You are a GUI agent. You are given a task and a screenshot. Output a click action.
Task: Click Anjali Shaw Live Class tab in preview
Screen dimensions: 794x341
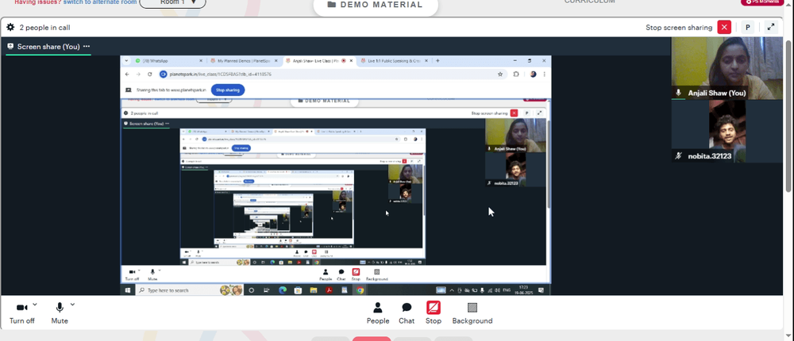click(x=318, y=61)
